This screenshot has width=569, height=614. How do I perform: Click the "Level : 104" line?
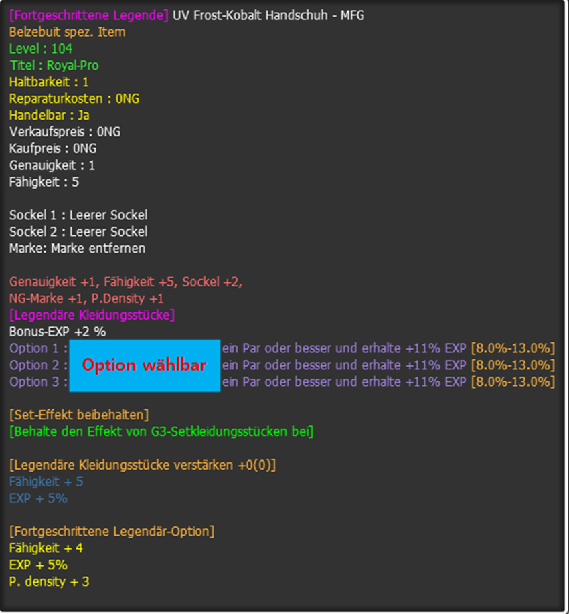tap(41, 49)
